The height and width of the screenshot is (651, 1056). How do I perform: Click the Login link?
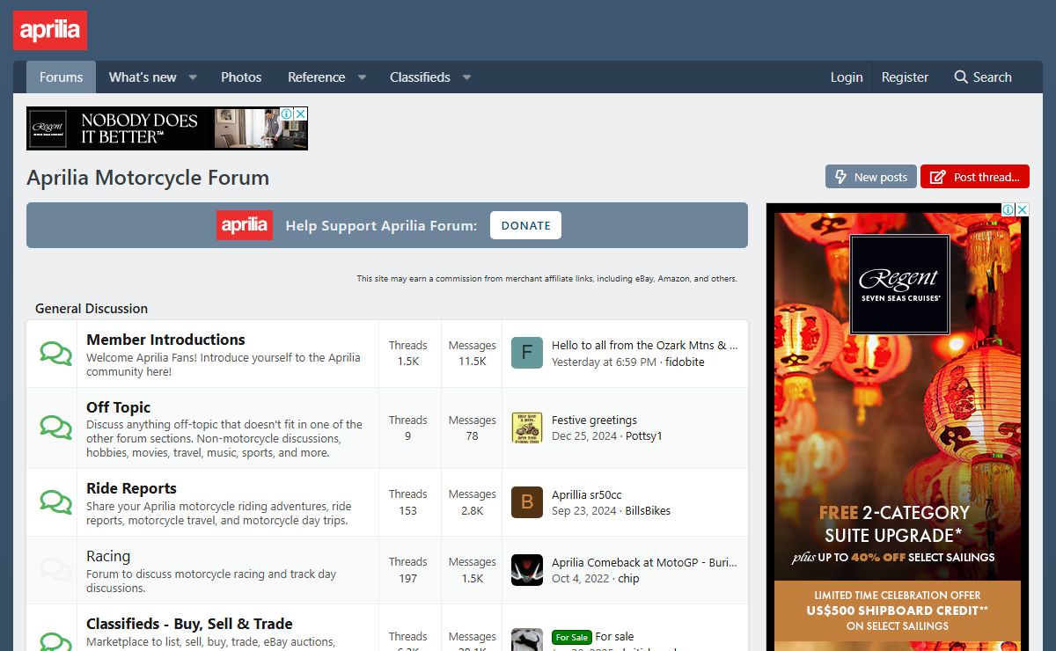click(x=847, y=77)
